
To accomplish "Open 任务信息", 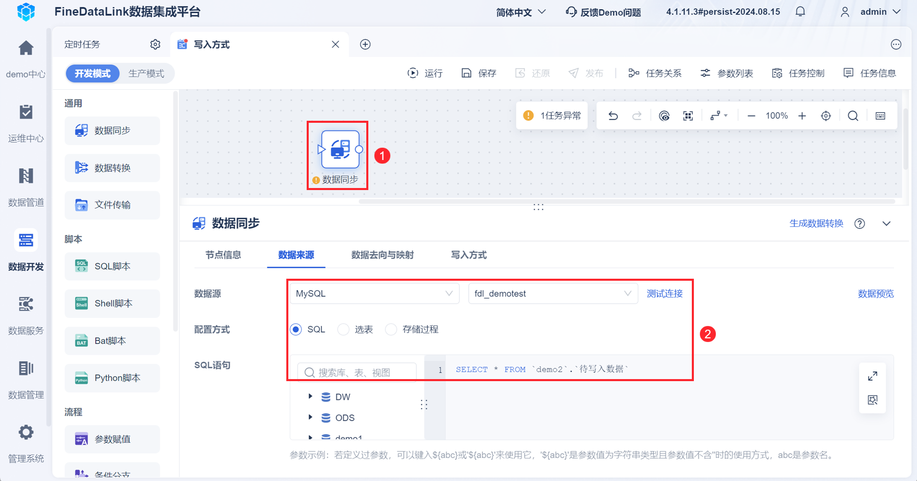I will (x=870, y=73).
